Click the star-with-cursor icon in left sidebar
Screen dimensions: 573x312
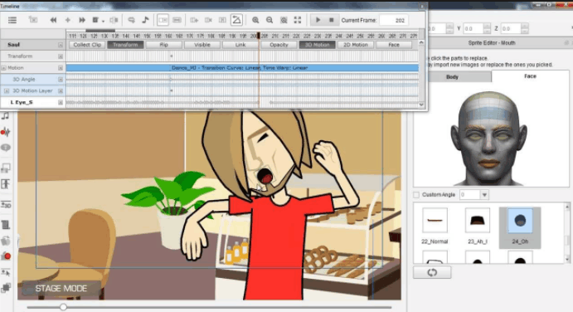pos(6,272)
